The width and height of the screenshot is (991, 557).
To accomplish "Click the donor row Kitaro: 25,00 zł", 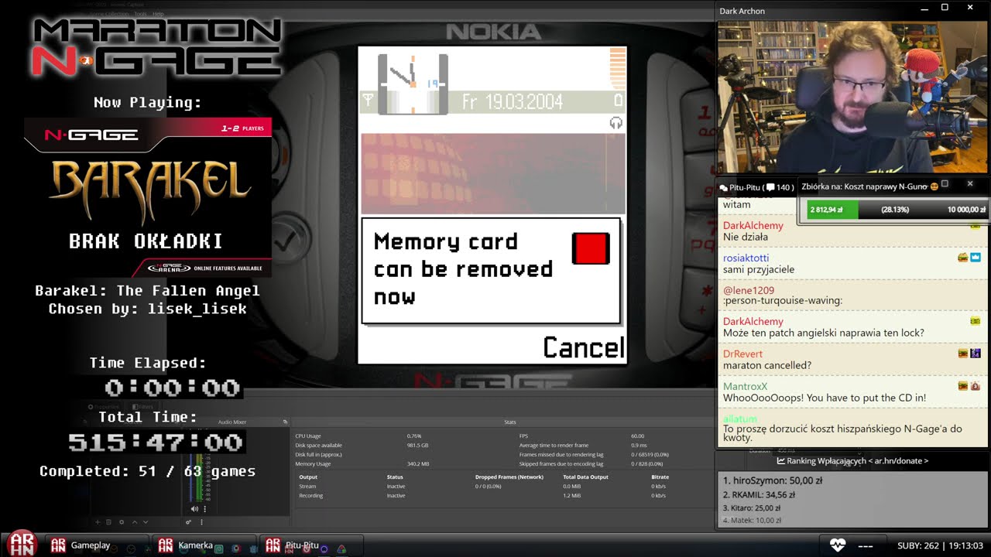I will pos(751,508).
